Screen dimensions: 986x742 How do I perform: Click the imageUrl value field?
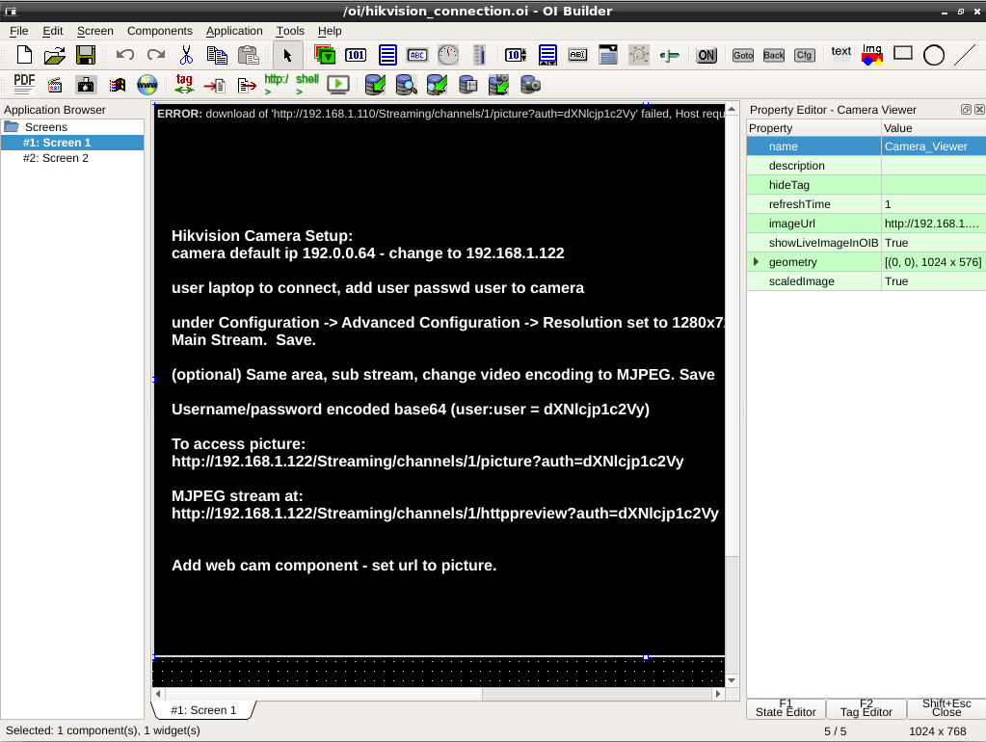[932, 224]
